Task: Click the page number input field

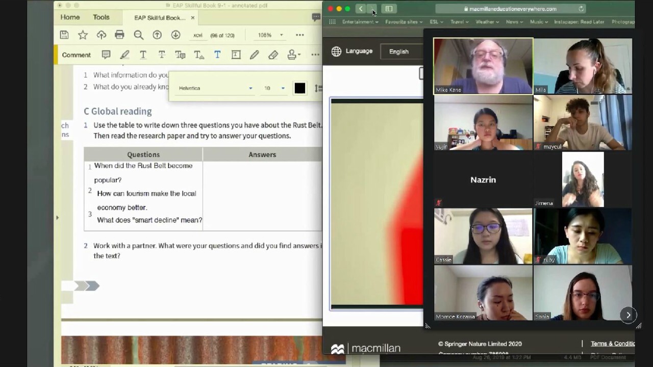Action: click(x=198, y=35)
